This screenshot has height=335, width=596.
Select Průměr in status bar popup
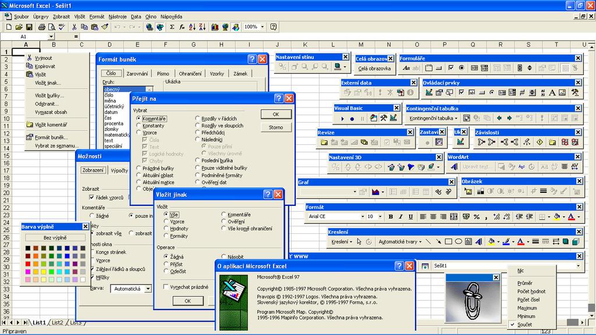(x=524, y=283)
